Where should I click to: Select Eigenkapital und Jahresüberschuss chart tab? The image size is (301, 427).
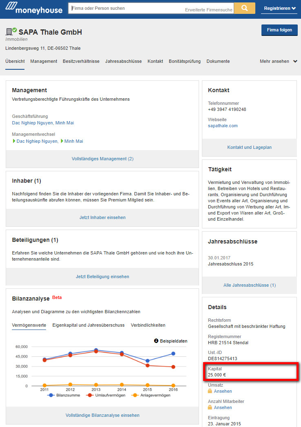pyautogui.click(x=88, y=325)
